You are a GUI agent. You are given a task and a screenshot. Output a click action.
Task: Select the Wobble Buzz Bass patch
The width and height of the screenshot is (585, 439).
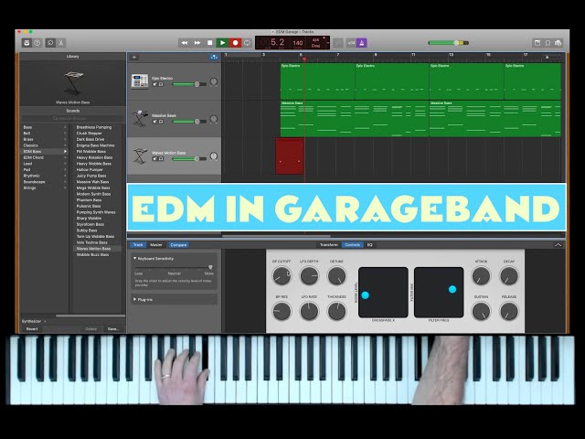coord(92,254)
